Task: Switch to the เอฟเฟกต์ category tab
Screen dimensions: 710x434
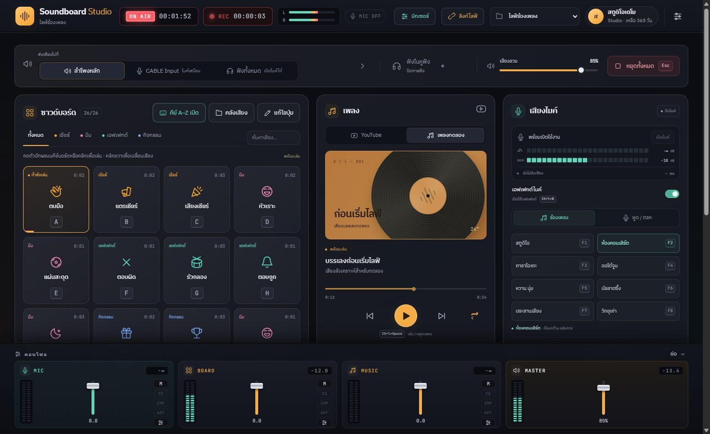Action: pos(115,135)
